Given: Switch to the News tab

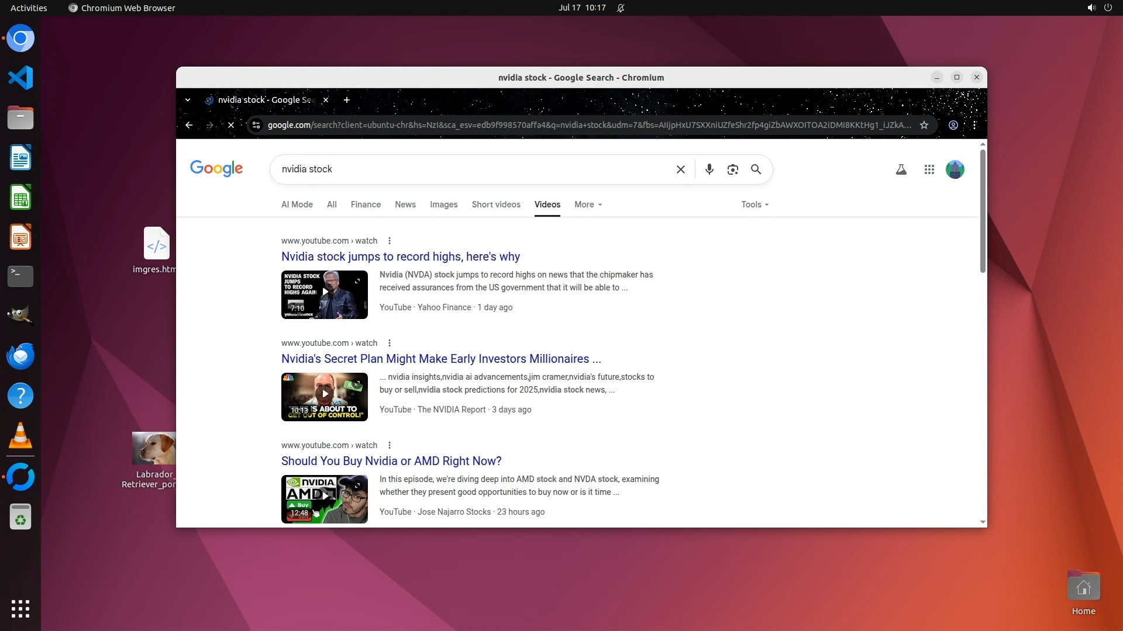Looking at the screenshot, I should click(405, 204).
